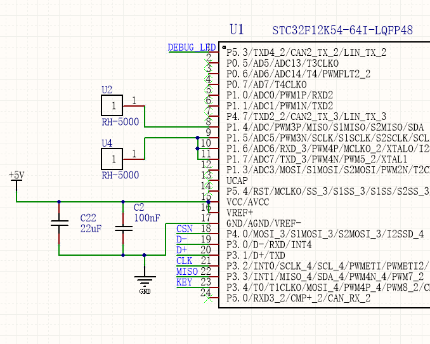Select the CLK net label
Viewport: 430px width, 344px height.
tap(185, 261)
